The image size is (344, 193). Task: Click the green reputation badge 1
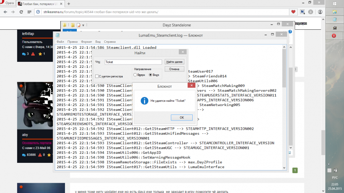coord(295,170)
